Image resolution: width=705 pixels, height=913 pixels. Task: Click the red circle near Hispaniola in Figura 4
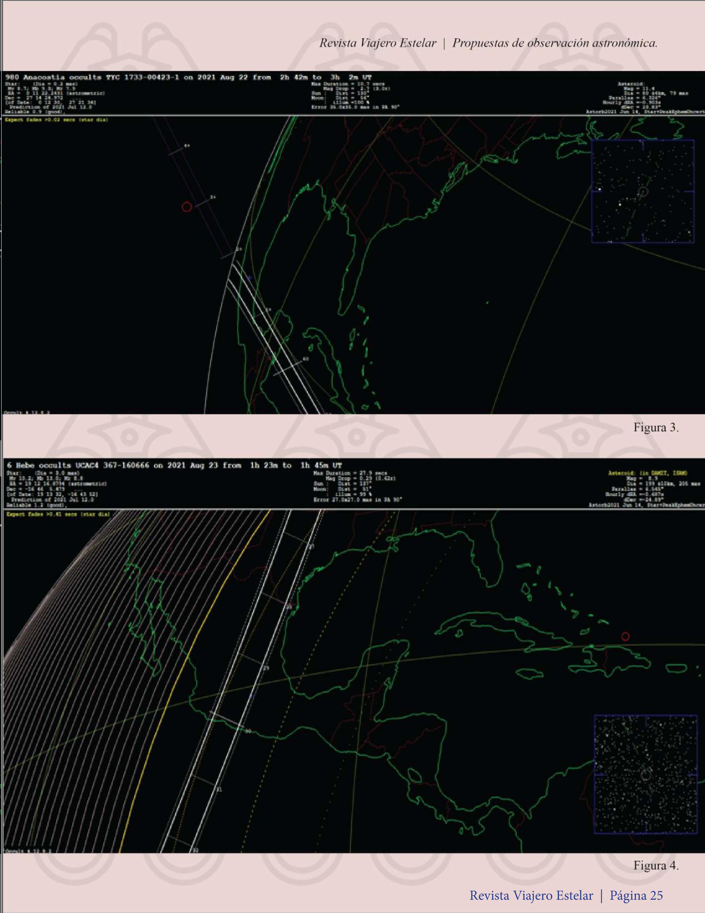(x=625, y=637)
